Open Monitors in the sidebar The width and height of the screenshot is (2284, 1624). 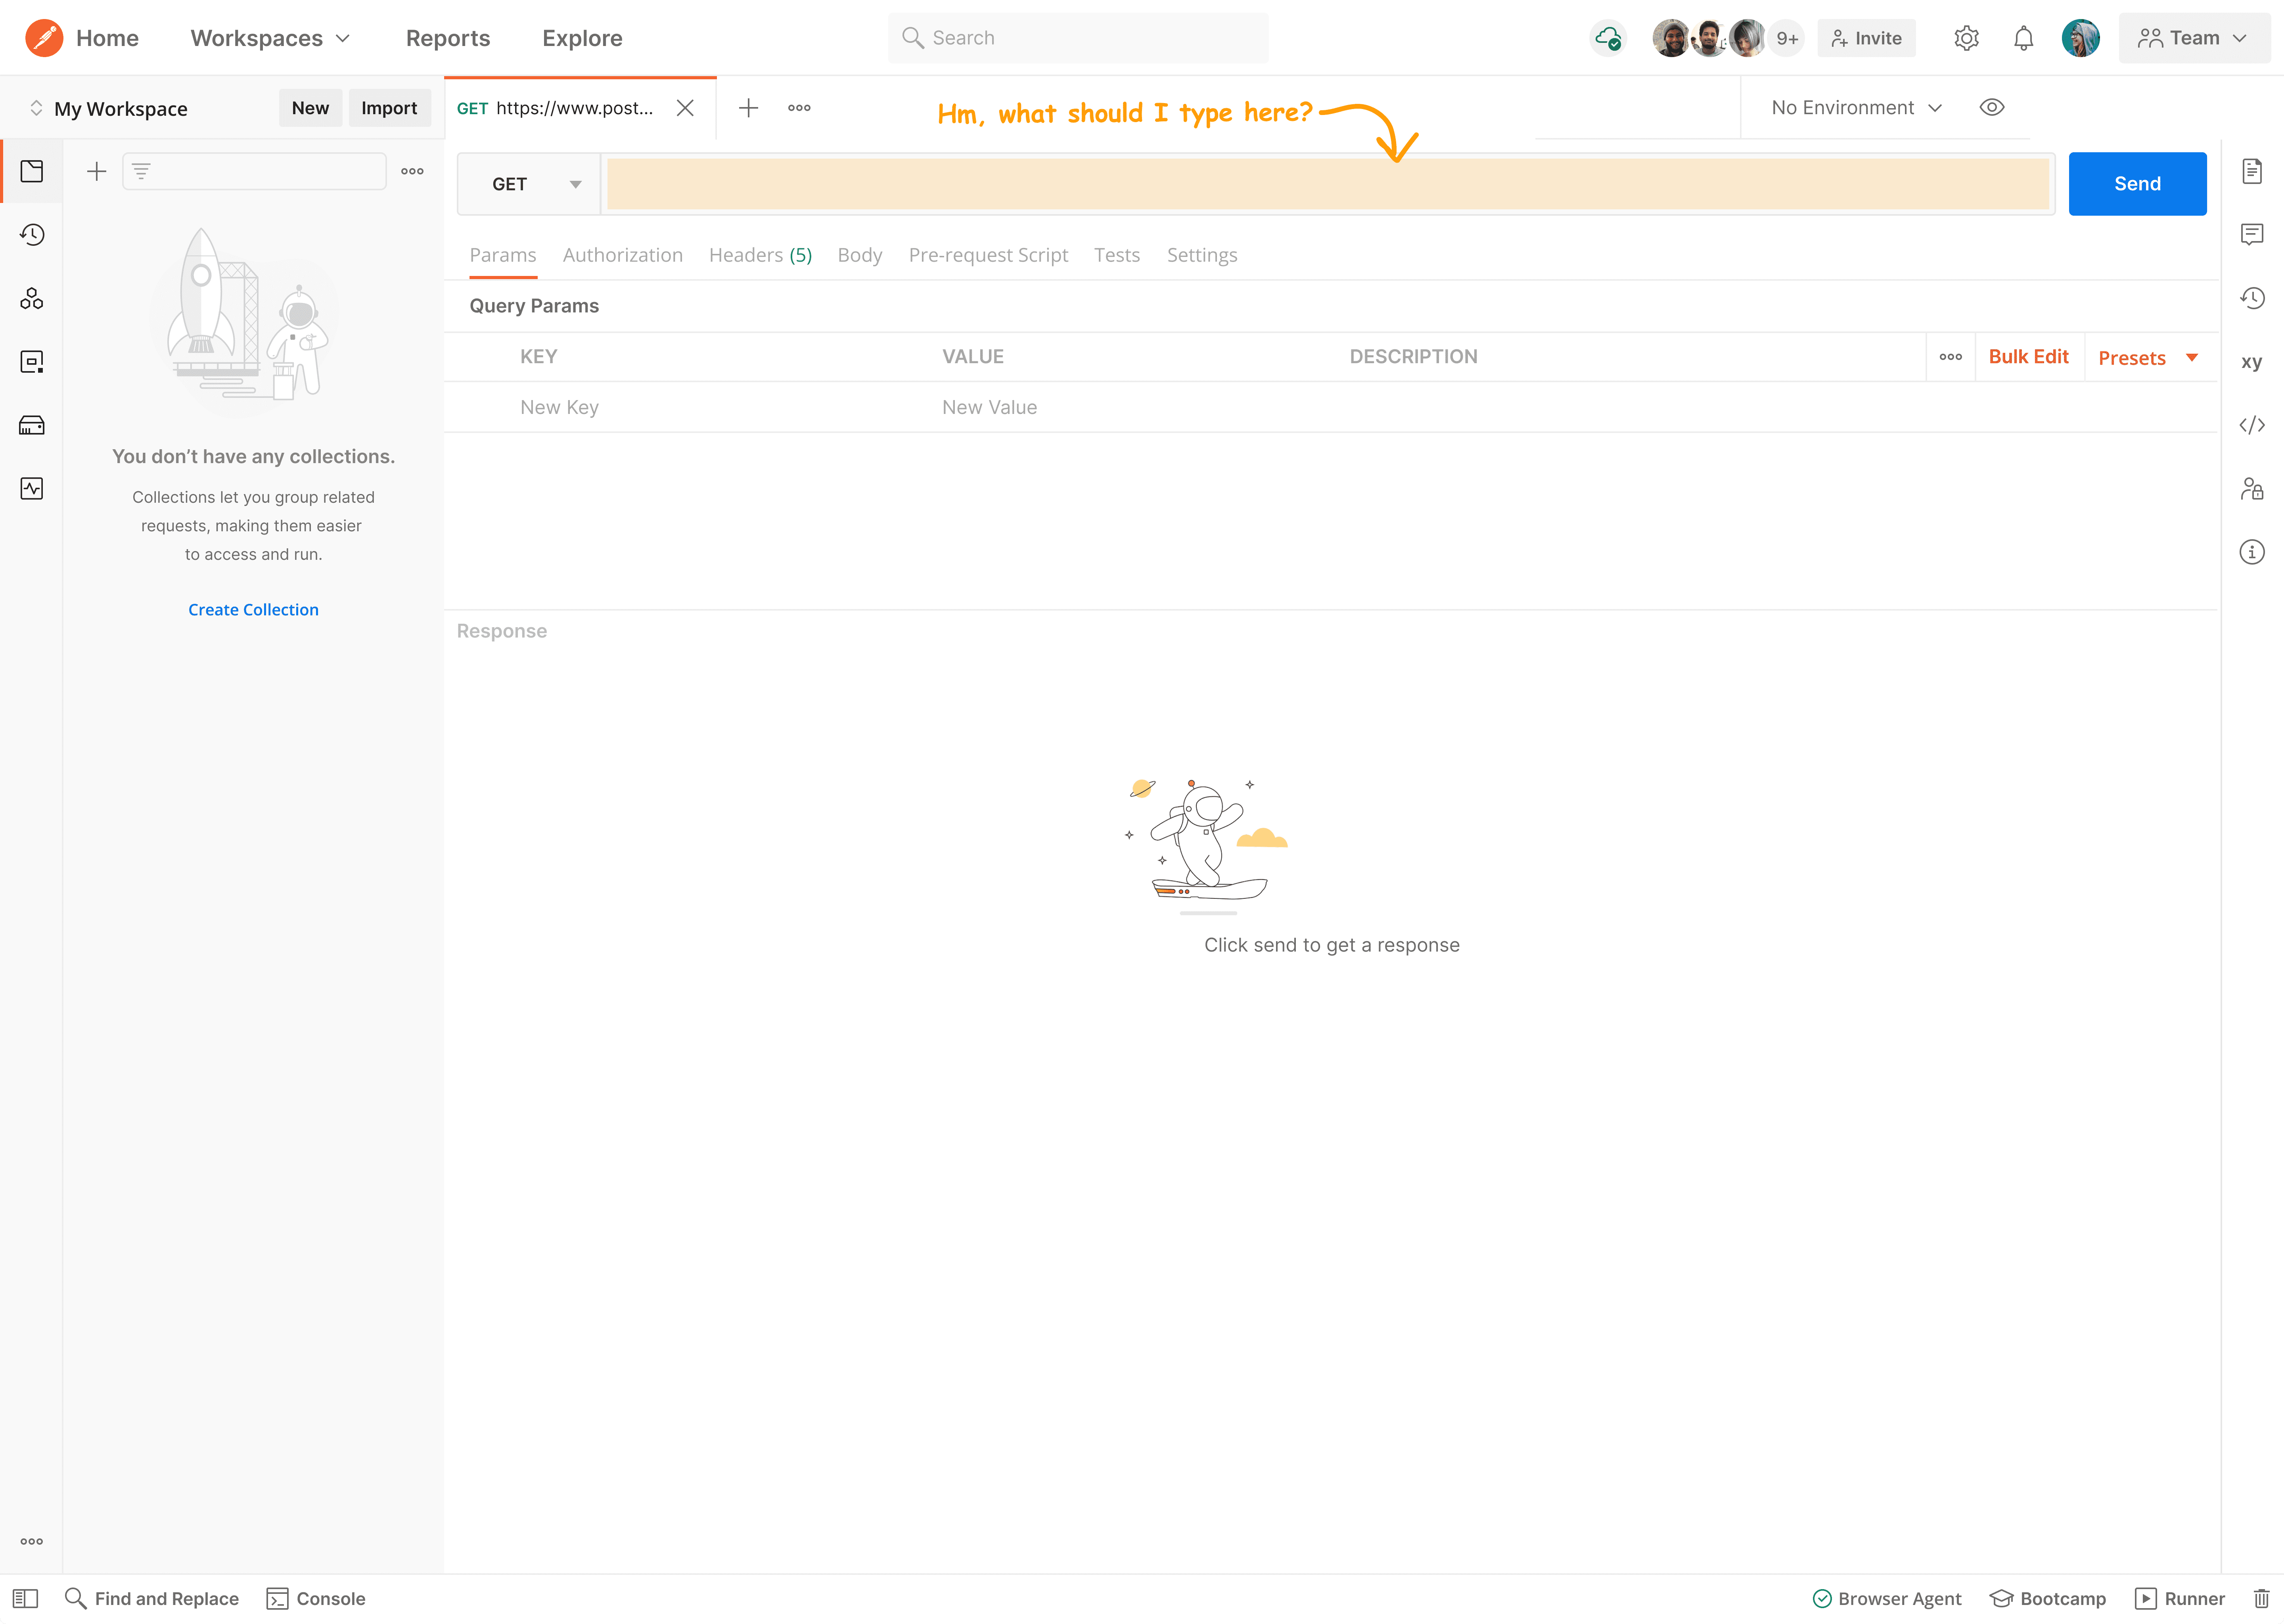coord(32,489)
